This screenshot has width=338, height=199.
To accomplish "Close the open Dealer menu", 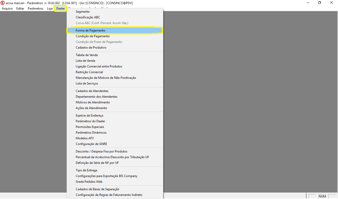I will (x=61, y=9).
